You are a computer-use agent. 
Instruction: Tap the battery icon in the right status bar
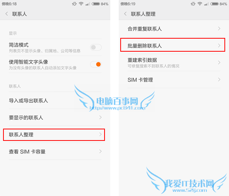click(214, 4)
